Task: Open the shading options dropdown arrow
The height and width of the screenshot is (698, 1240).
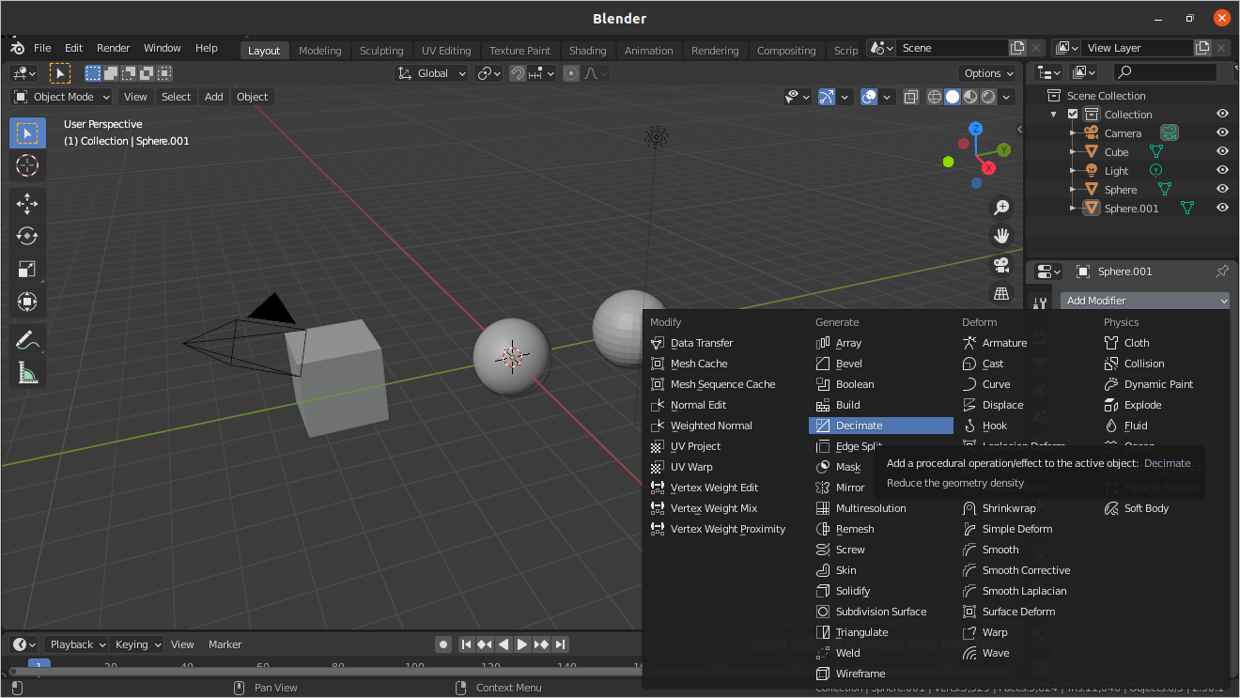Action: [x=1007, y=97]
